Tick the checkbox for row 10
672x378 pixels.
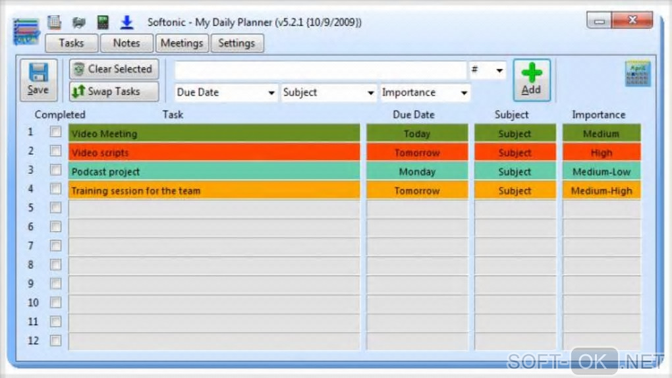[x=55, y=302]
